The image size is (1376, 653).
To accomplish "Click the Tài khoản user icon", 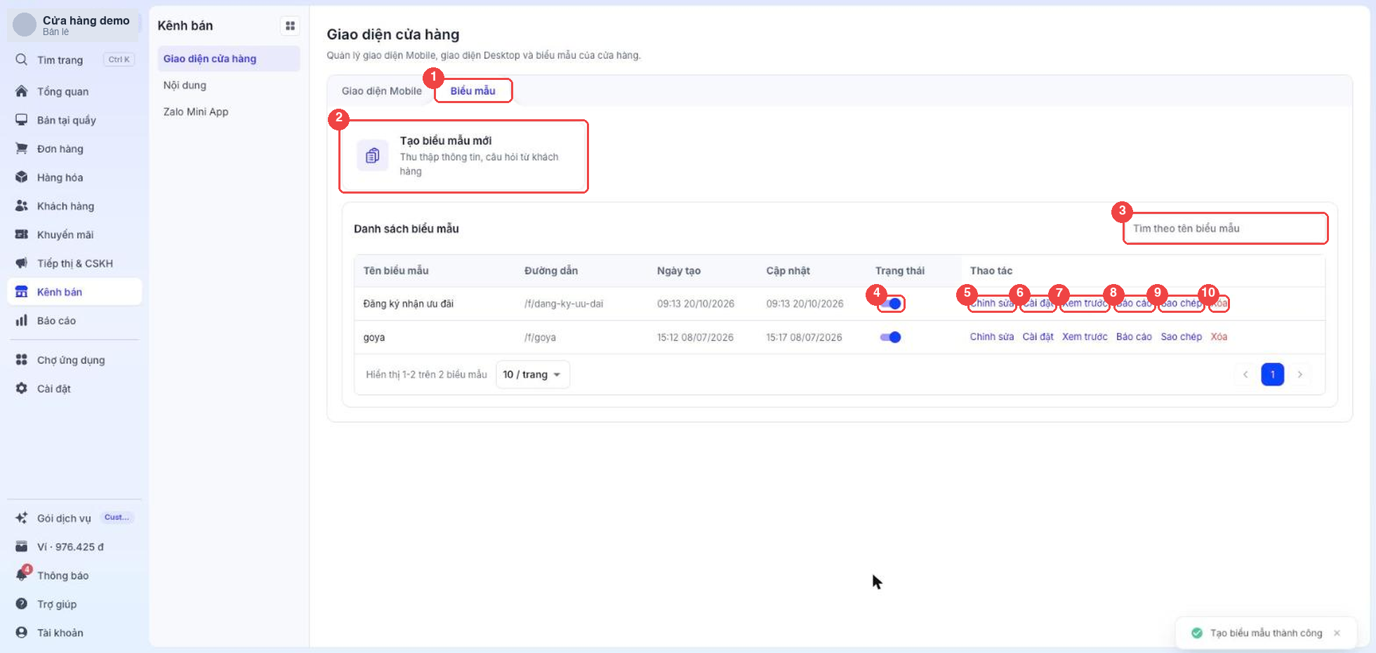I will point(22,633).
